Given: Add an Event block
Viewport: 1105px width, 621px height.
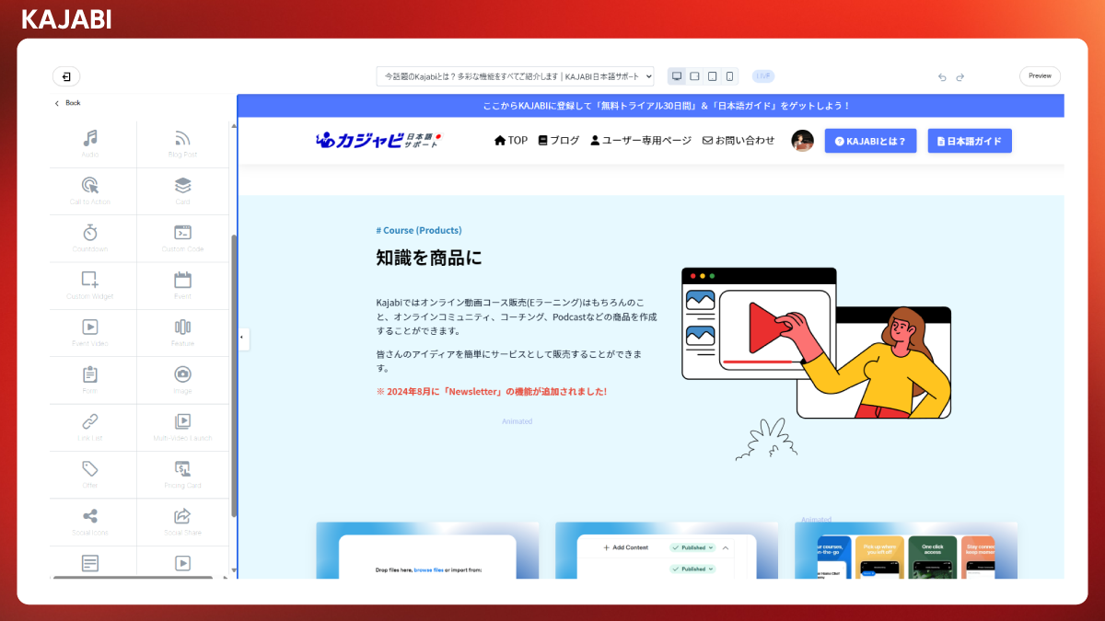Looking at the screenshot, I should (x=182, y=285).
